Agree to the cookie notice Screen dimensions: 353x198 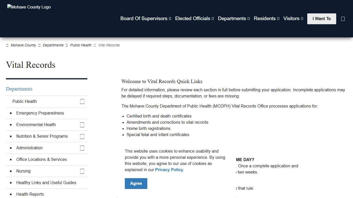tap(136, 184)
